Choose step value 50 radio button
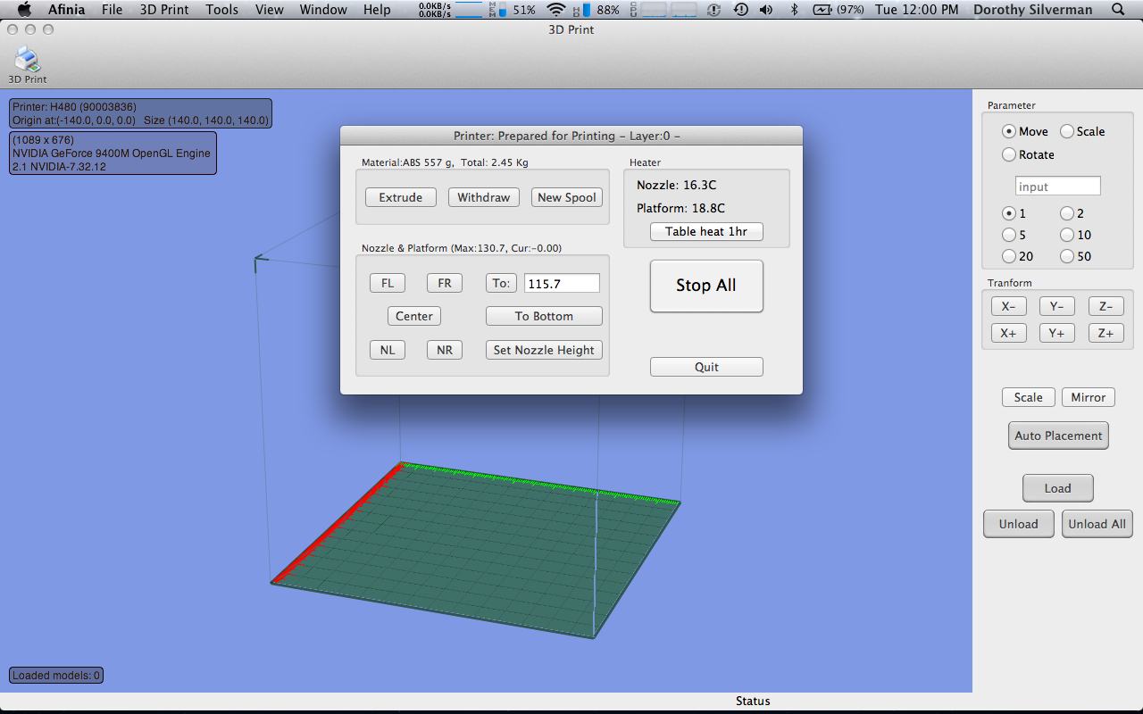 (1066, 256)
